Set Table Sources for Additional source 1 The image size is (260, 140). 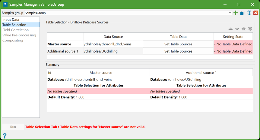(178, 51)
